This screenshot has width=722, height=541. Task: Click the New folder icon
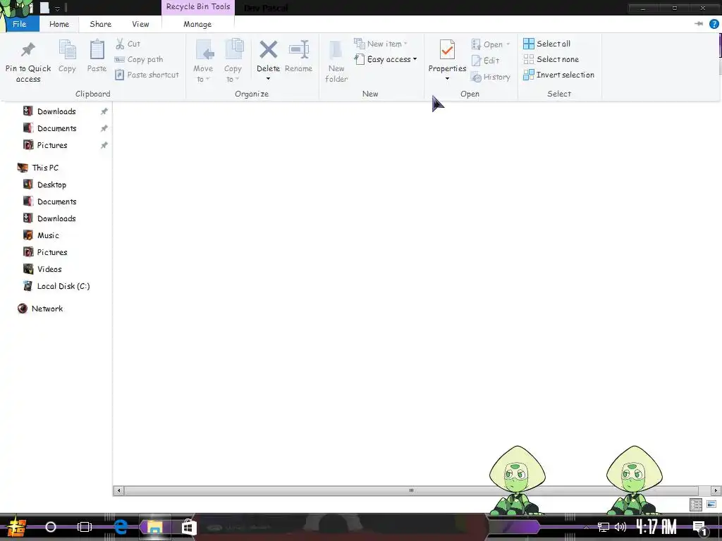(336, 50)
